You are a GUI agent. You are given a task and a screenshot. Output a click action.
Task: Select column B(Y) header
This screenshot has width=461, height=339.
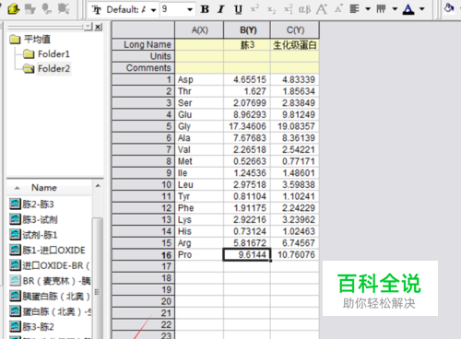tap(247, 29)
